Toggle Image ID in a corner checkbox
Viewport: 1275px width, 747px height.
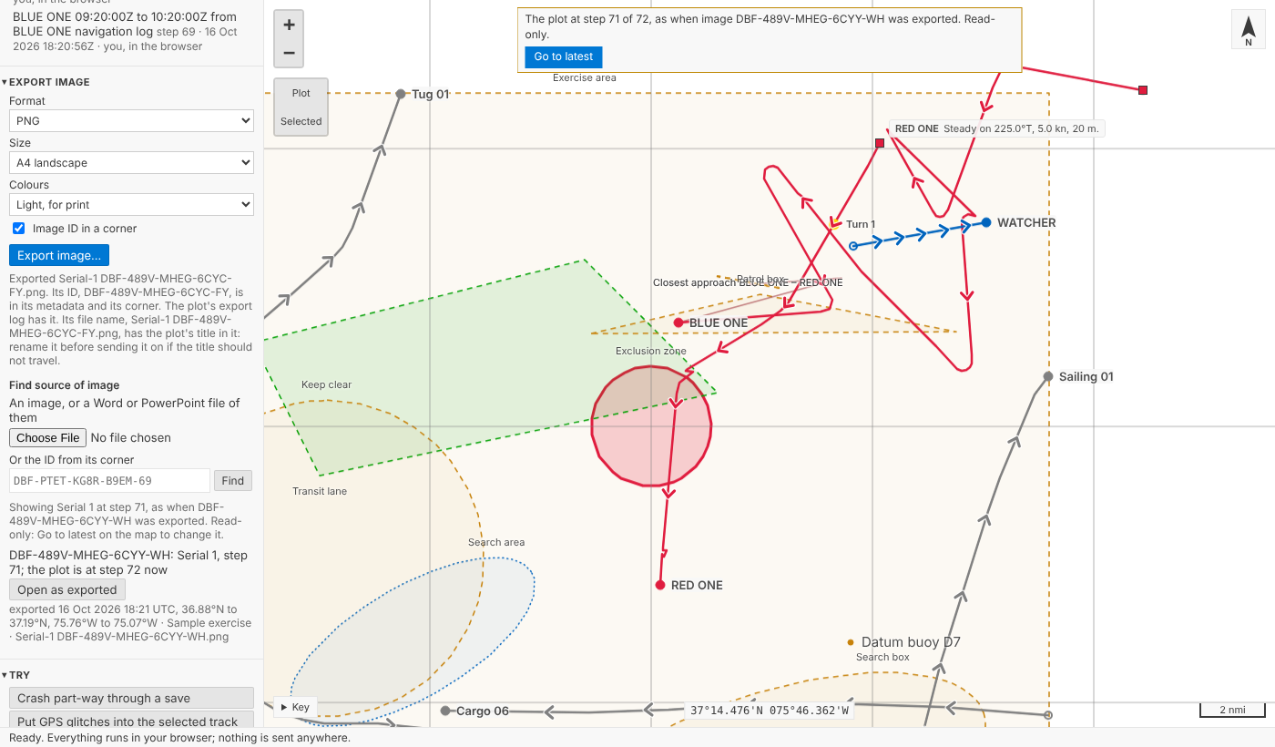coord(18,229)
